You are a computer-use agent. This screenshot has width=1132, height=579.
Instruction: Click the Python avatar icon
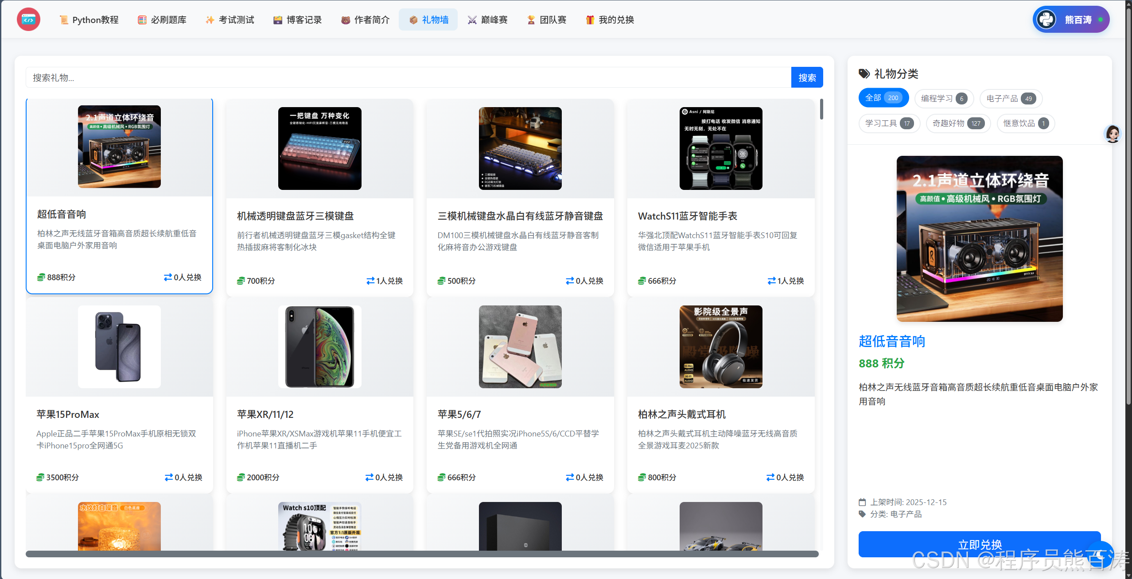pos(1046,19)
